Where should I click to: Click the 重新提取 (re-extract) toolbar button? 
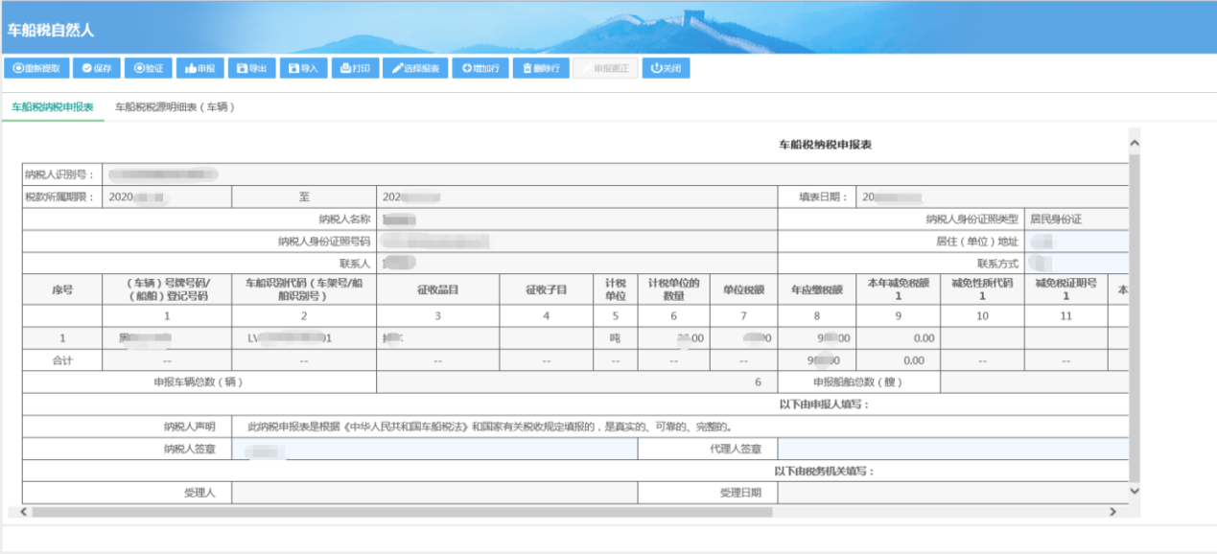click(37, 68)
